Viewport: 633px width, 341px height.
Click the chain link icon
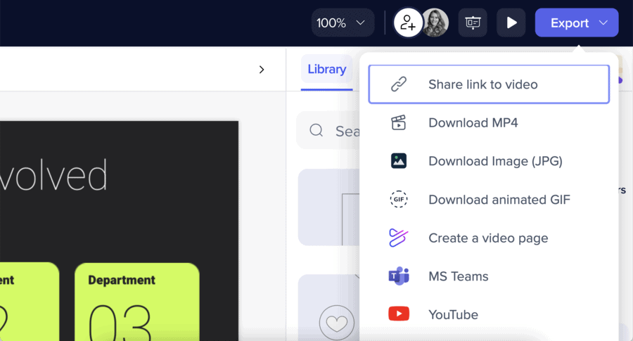399,84
